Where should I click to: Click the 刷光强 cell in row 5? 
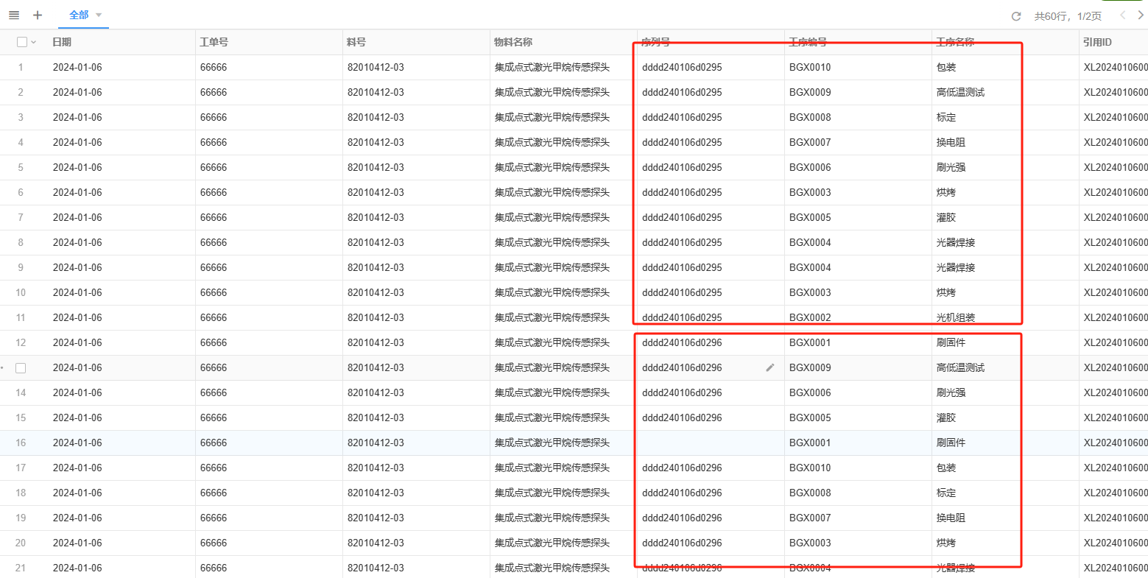(x=951, y=167)
